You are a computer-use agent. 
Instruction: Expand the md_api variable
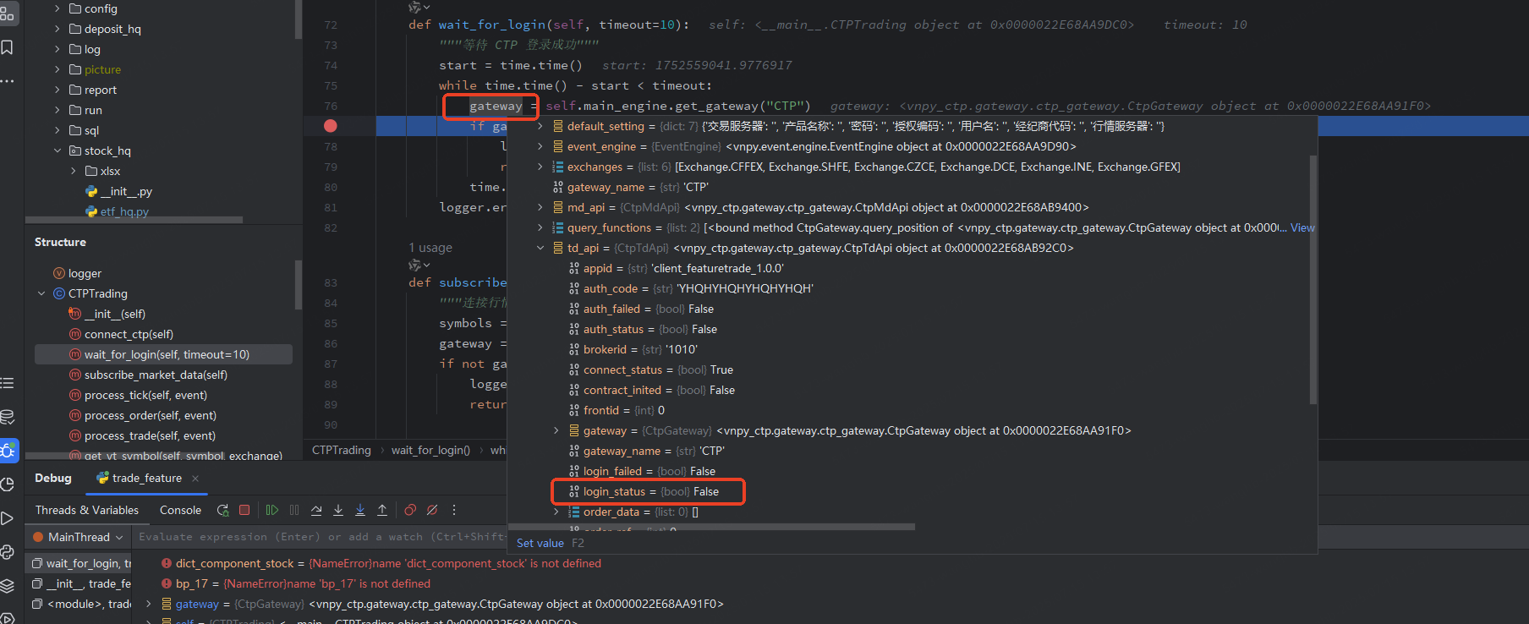pyautogui.click(x=540, y=207)
